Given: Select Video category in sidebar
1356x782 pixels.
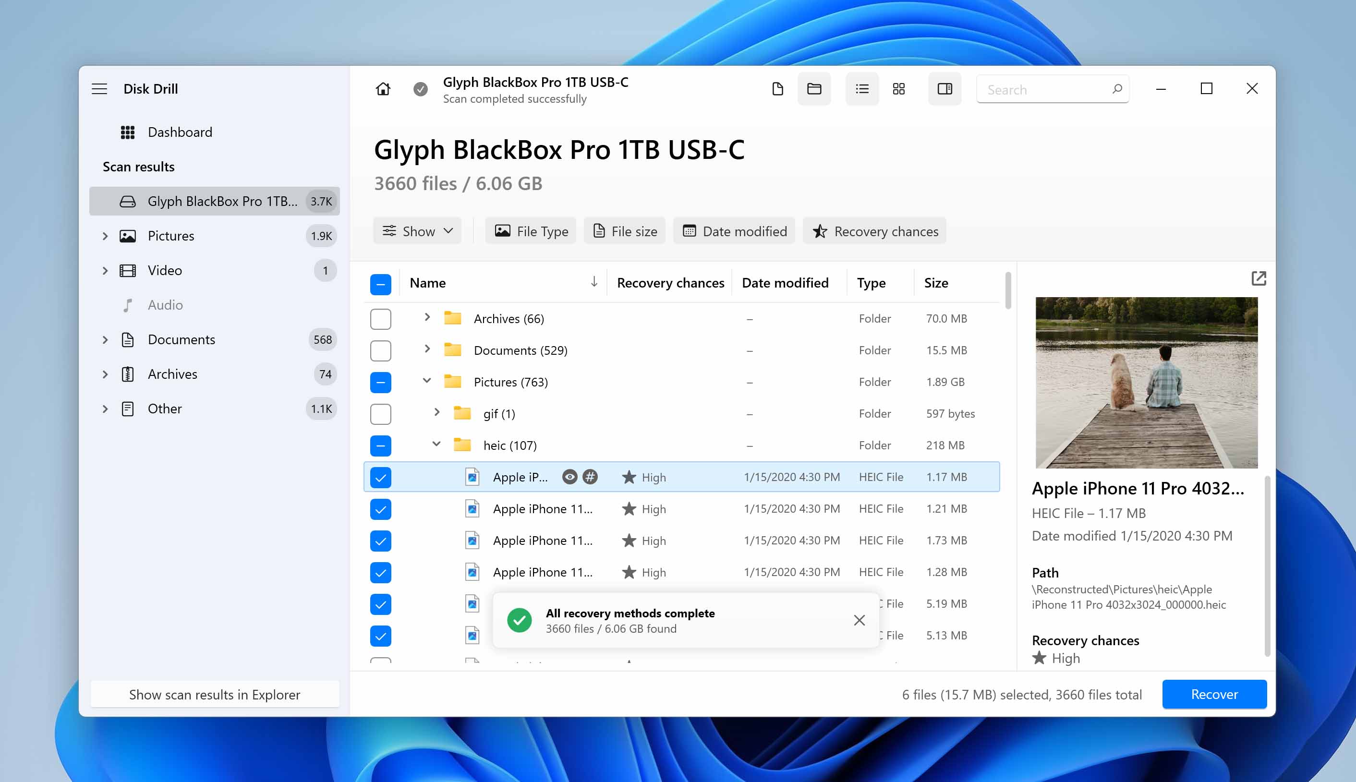Looking at the screenshot, I should point(214,270).
